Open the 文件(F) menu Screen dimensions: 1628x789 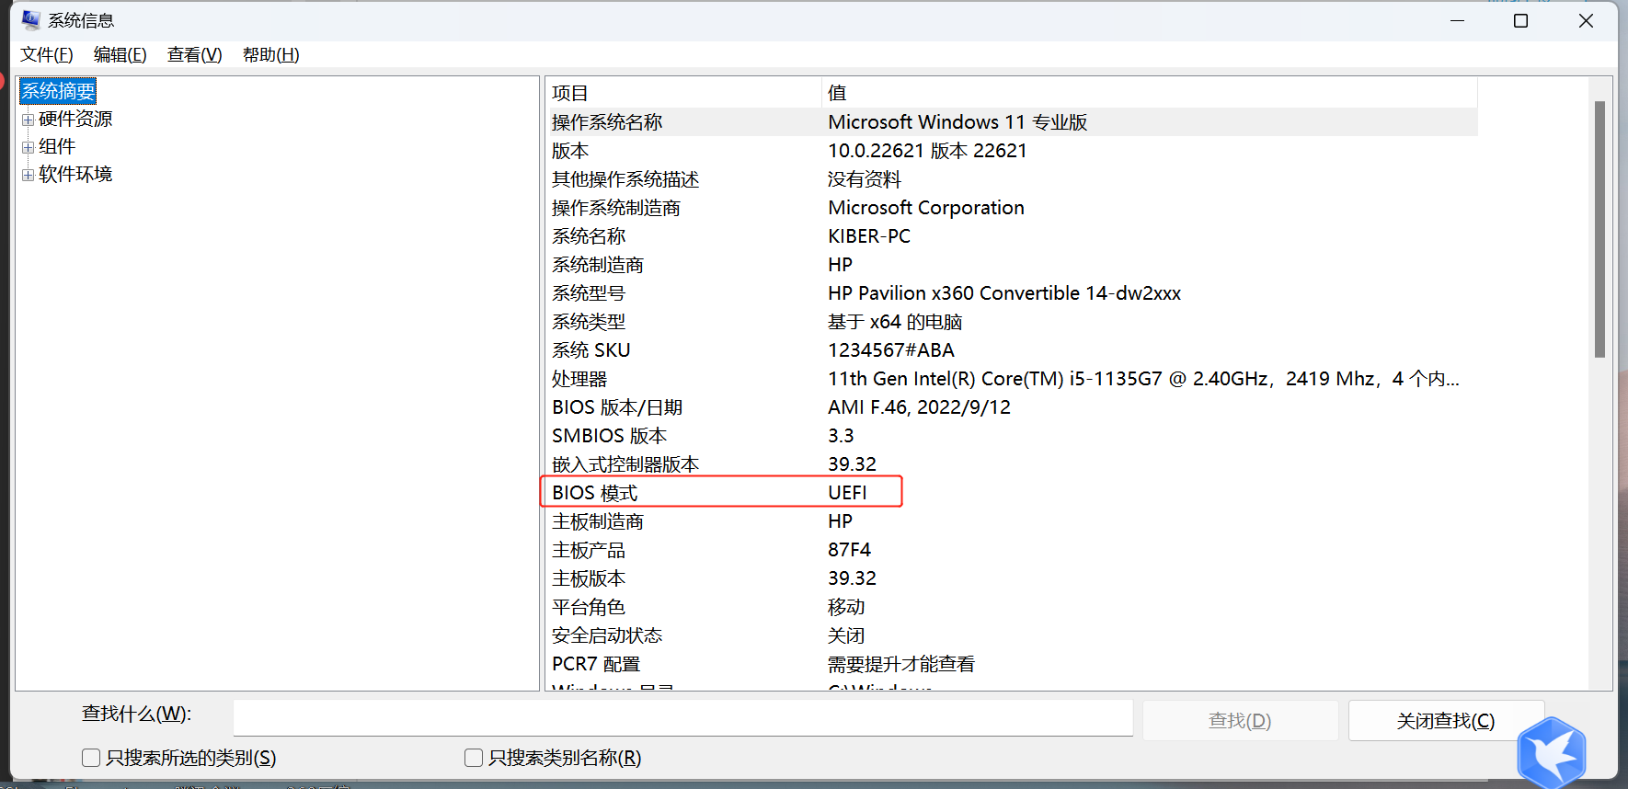(x=47, y=55)
